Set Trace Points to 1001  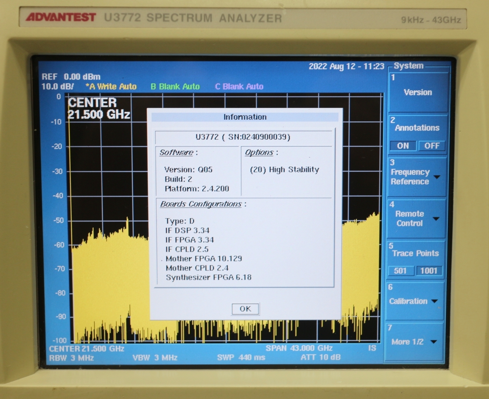(x=429, y=271)
